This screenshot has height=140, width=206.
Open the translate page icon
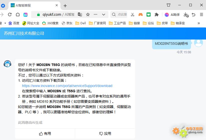[x=80, y=14]
